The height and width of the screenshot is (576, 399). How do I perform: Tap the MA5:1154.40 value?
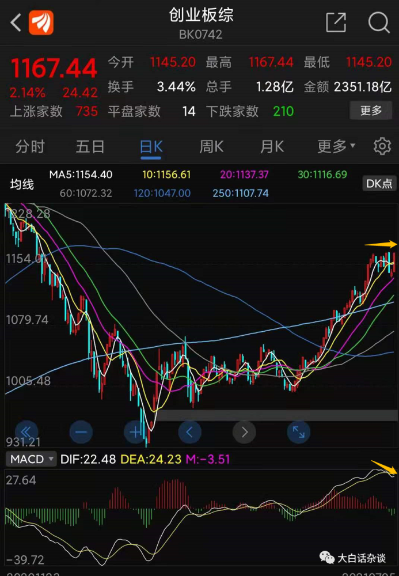point(81,175)
